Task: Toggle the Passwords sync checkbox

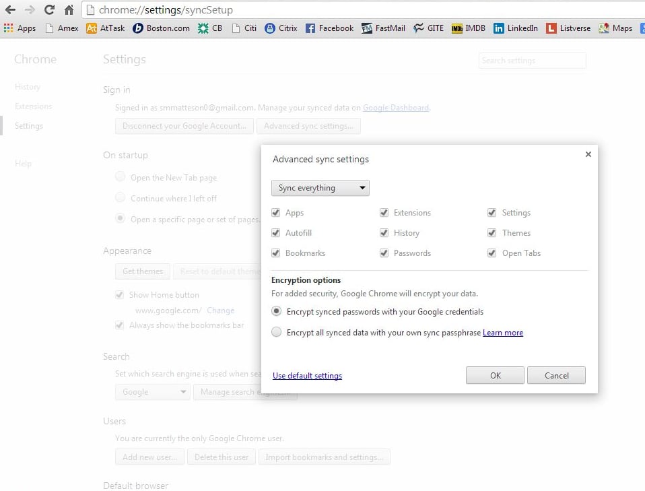Action: pyautogui.click(x=384, y=253)
